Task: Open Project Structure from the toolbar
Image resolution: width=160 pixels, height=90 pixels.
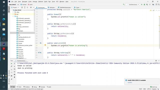Action: [x=153, y=4]
